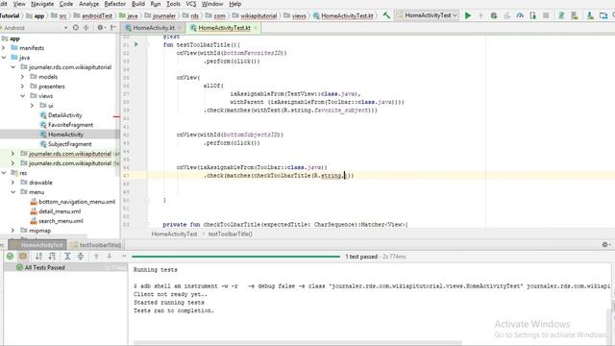Viewport: 615px width, 346px height.
Task: Click the Debug bug icon in toolbar
Action: (494, 15)
